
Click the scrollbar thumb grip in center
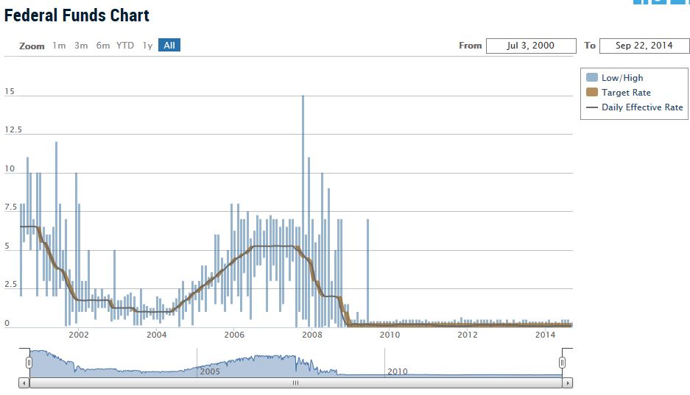295,383
